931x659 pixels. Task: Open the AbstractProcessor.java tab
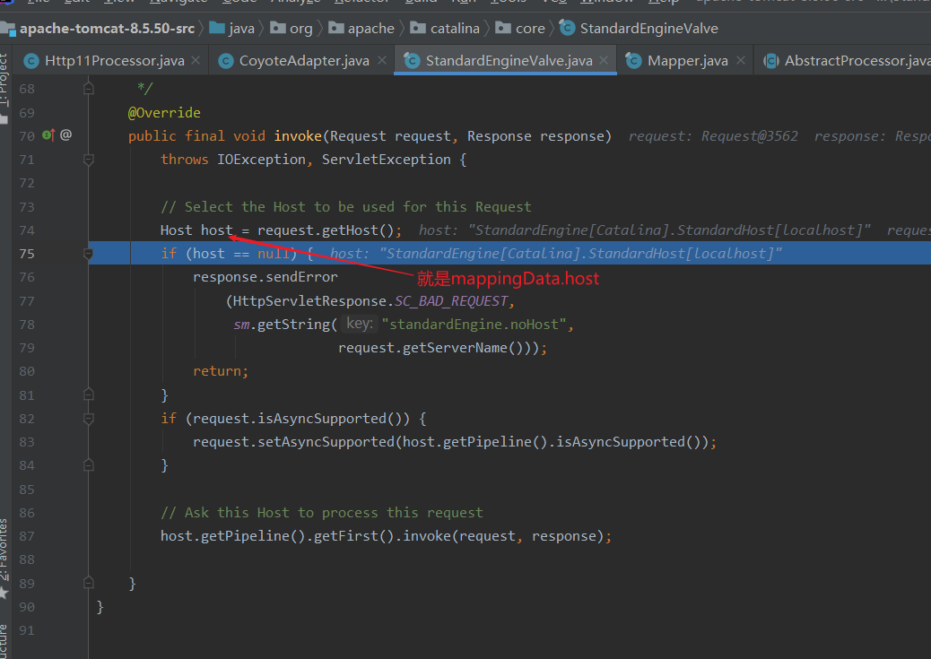pos(857,61)
